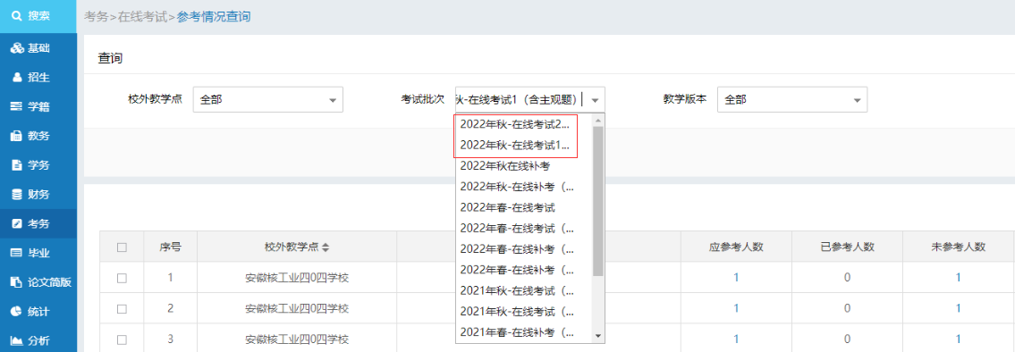The image size is (1015, 352).
Task: Click the 教务 sidebar icon
Action: pos(17,136)
